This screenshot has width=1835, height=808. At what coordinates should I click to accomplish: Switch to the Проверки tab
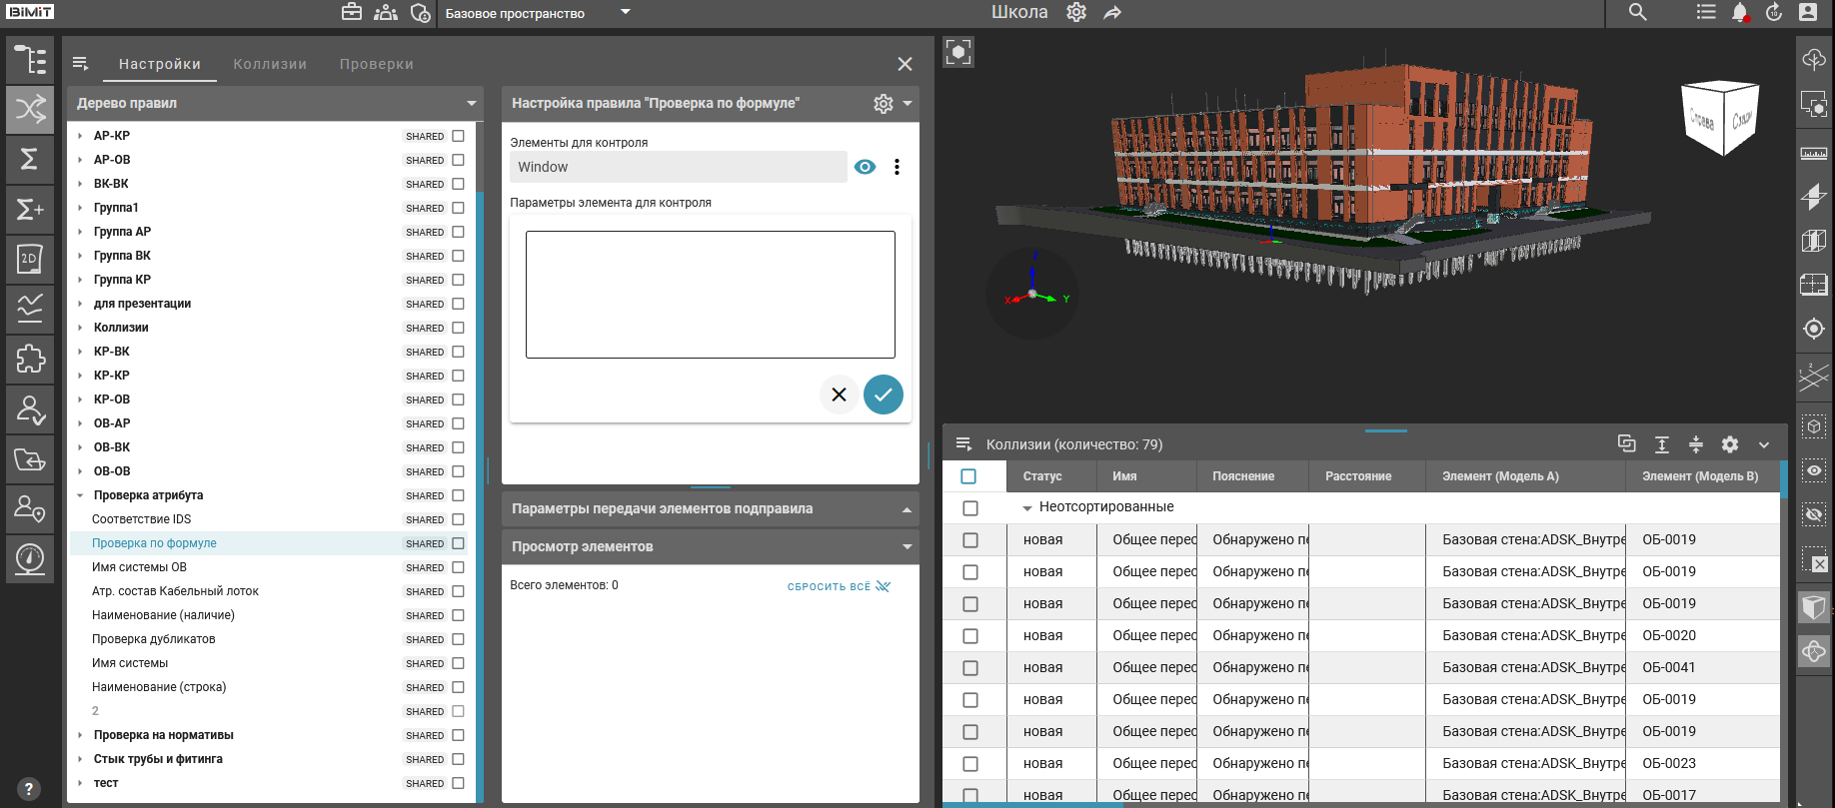point(376,64)
